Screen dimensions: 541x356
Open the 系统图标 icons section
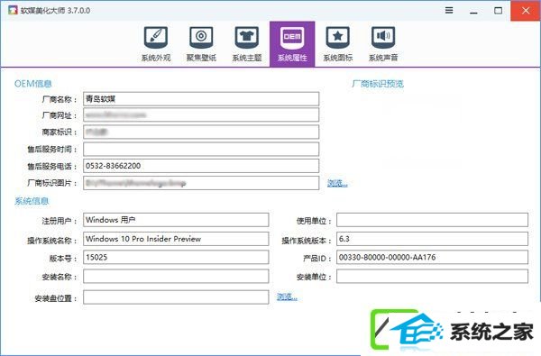pyautogui.click(x=338, y=44)
